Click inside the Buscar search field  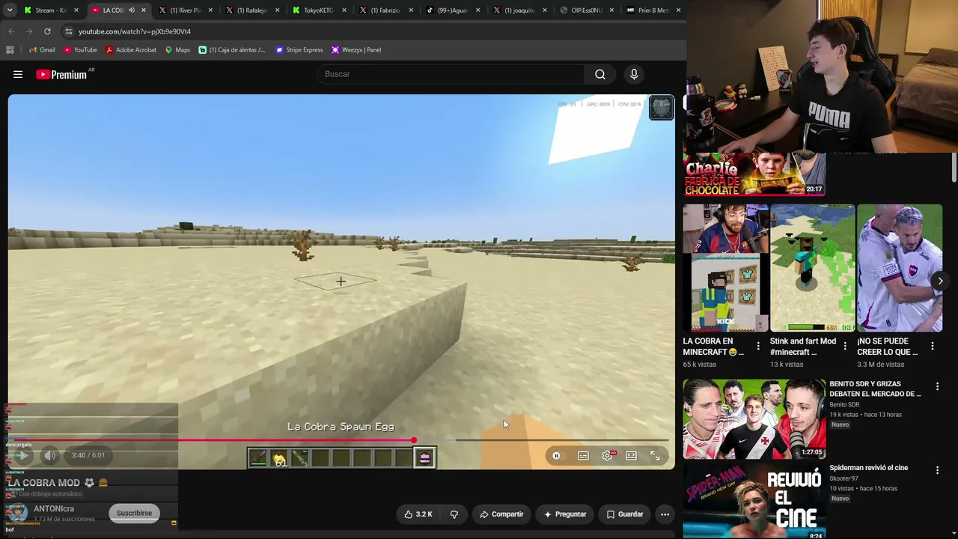point(451,74)
